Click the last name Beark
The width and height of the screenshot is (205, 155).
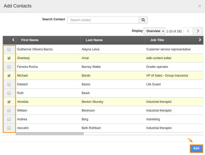[x=86, y=93]
